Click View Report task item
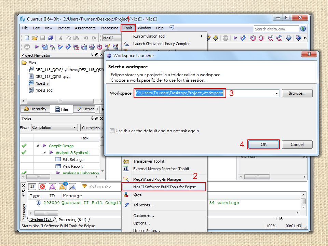Image resolution: width=328 pixels, height=246 pixels. (x=72, y=166)
